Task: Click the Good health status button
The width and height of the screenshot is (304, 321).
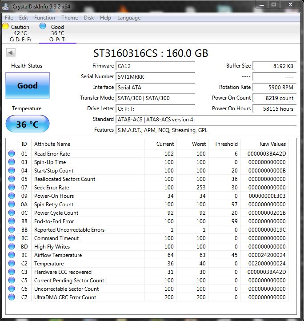Action: pyautogui.click(x=28, y=85)
